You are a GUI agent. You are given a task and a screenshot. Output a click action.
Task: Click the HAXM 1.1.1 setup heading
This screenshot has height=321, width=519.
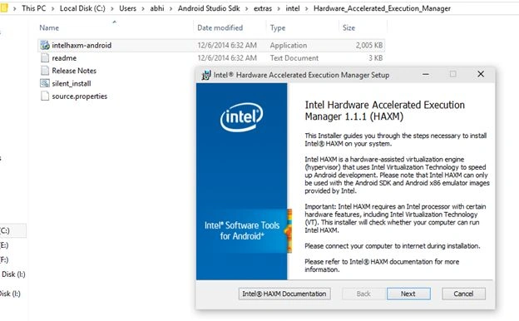[384, 111]
